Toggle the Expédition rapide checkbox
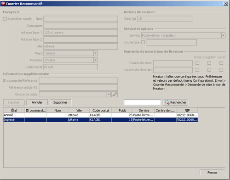Image resolution: width=230 pixels, height=180 pixels. click(x=5, y=19)
